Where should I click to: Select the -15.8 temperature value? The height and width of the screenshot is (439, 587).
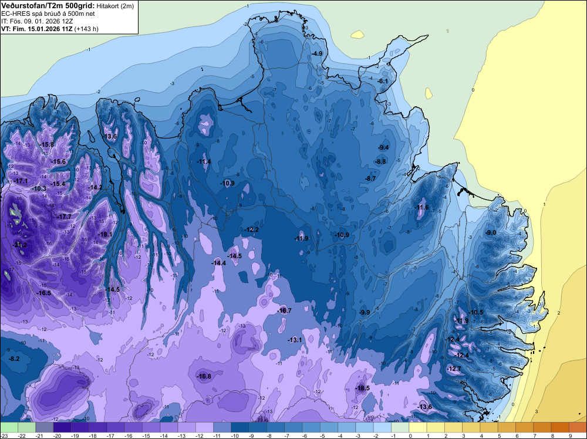point(47,144)
